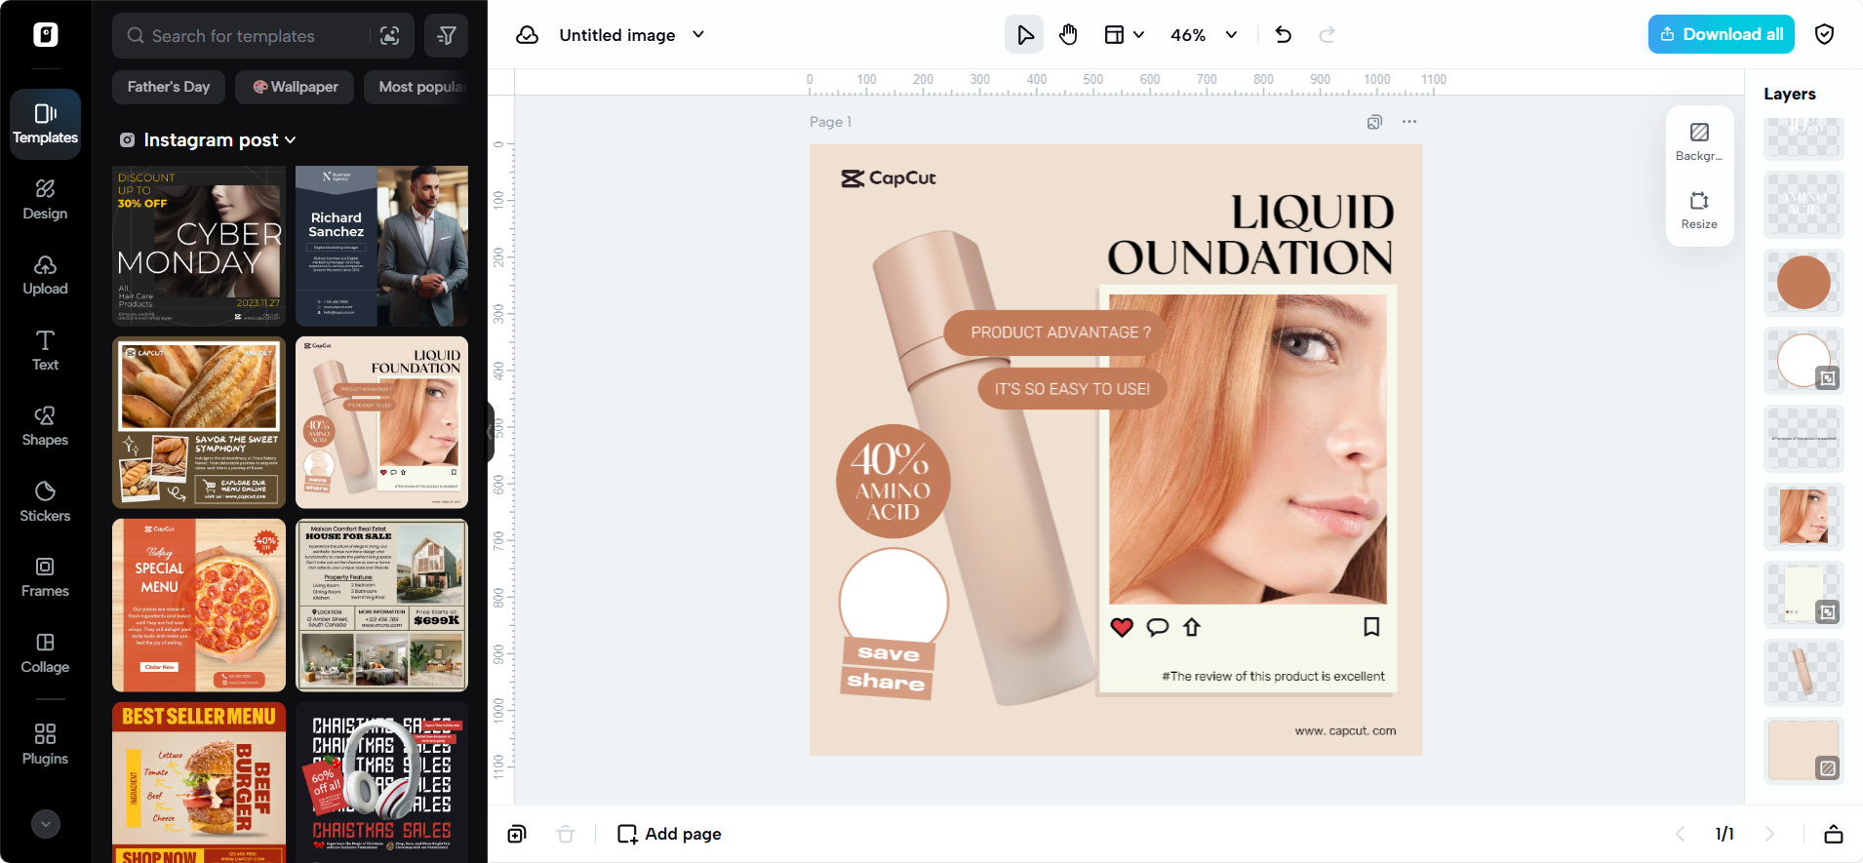Select the white circle layer thumbnail
Image resolution: width=1863 pixels, height=863 pixels.
click(x=1804, y=361)
